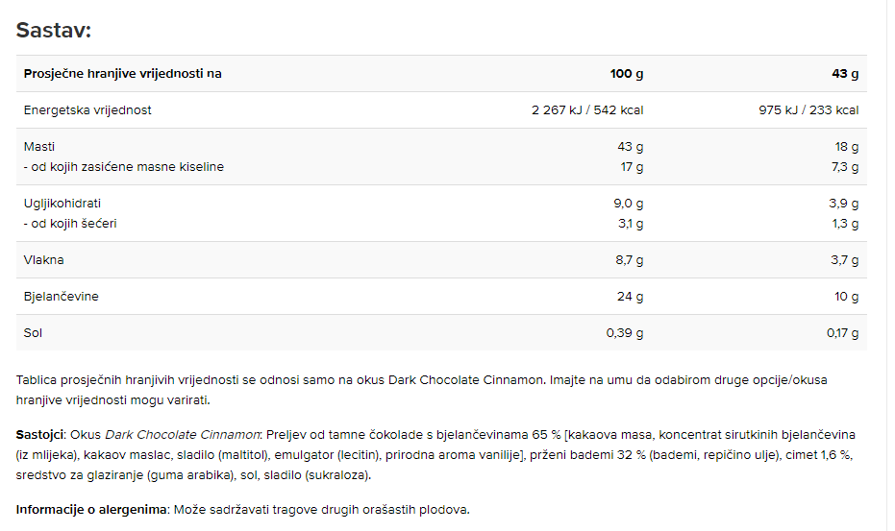Image resolution: width=895 pixels, height=531 pixels.
Task: Select the 43 g column header
Action: pos(845,74)
